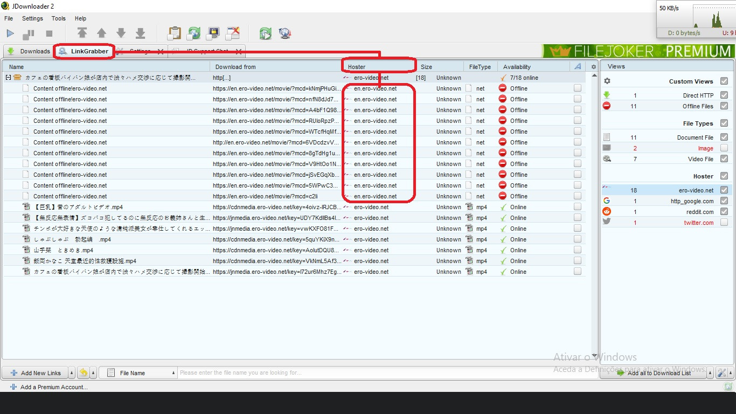Open Custom Views settings gear
Image resolution: width=736 pixels, height=414 pixels.
coord(607,81)
